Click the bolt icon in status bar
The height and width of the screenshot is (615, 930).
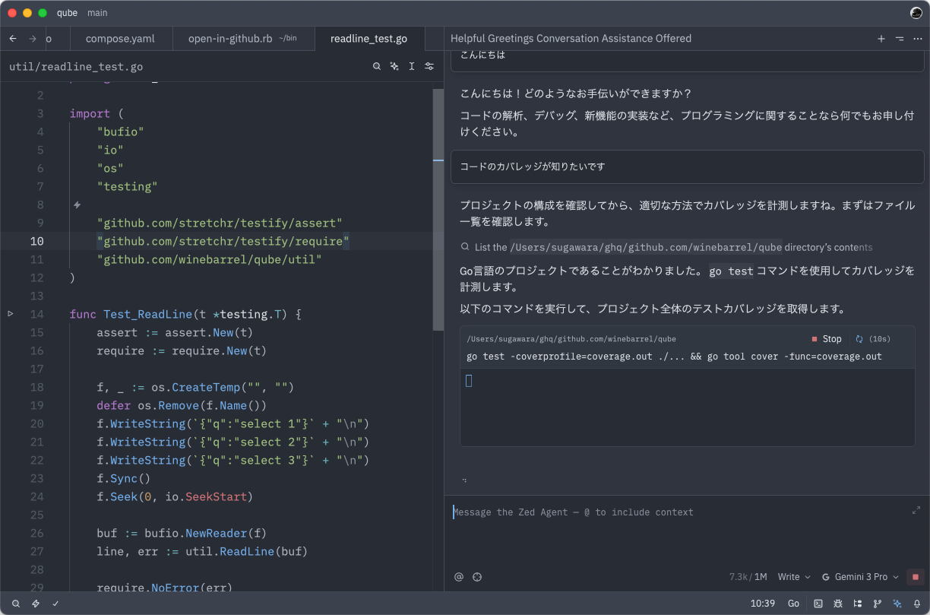click(36, 604)
